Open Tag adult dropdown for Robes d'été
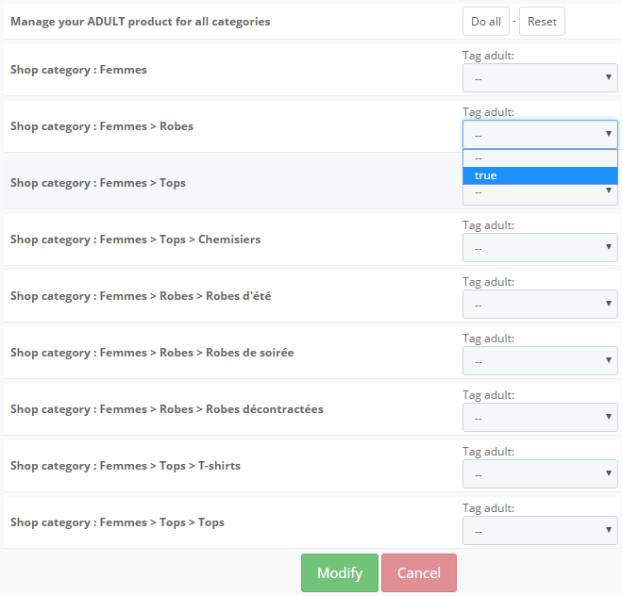The height and width of the screenshot is (596, 622). (540, 305)
